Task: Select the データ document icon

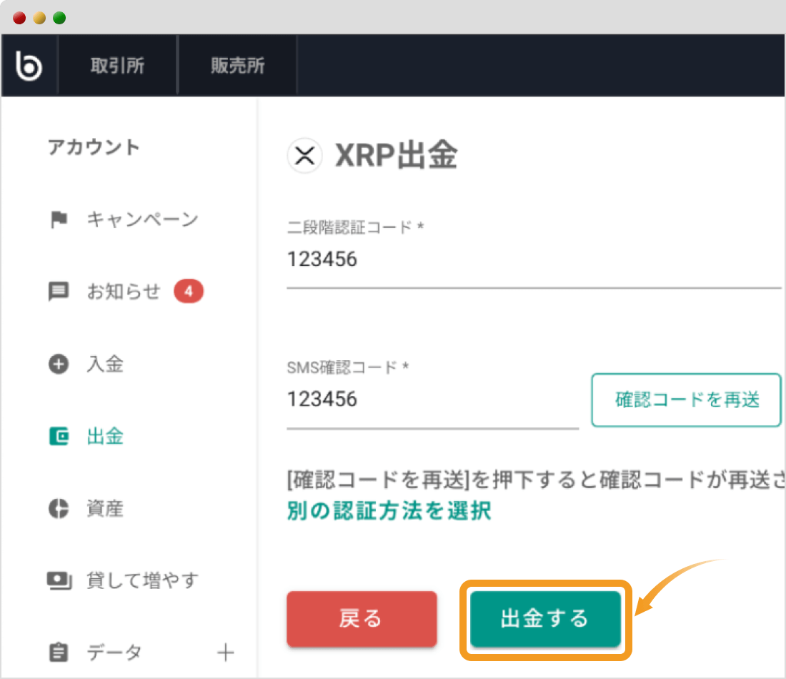Action: tap(59, 652)
